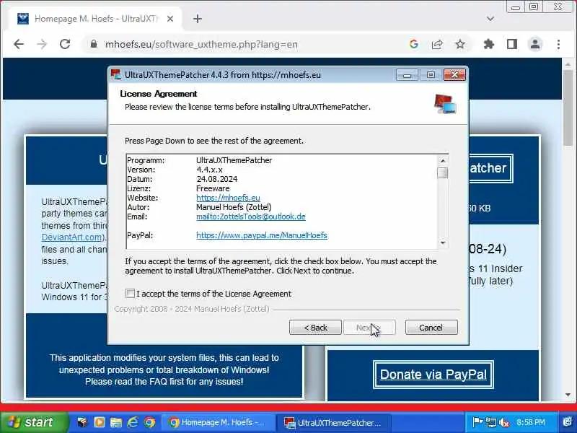Click installer title bar app icon
Screen dimensions: 577x433
(116, 75)
